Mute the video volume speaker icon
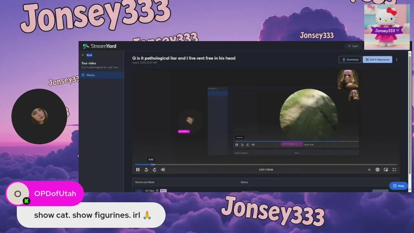 pyautogui.click(x=163, y=170)
